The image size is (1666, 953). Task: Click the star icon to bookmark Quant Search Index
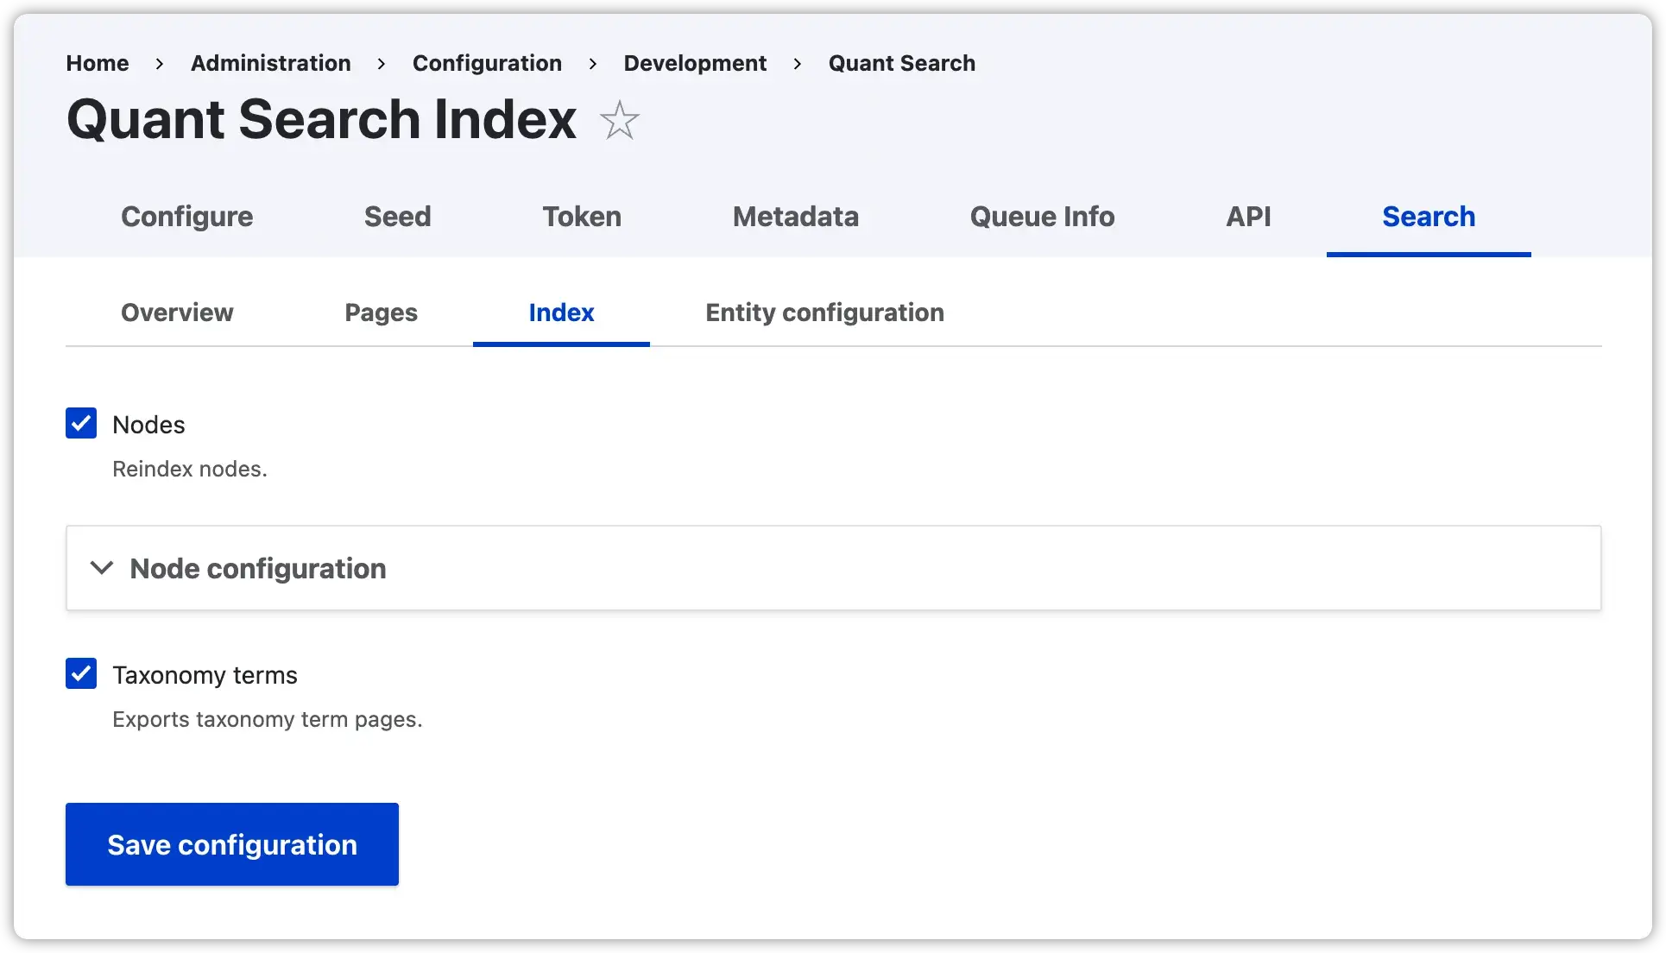(620, 121)
